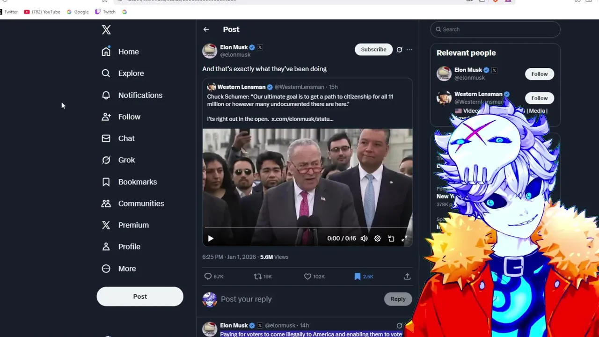599x337 pixels.
Task: Follow Western Lensman in Relevant people
Action: (x=539, y=98)
